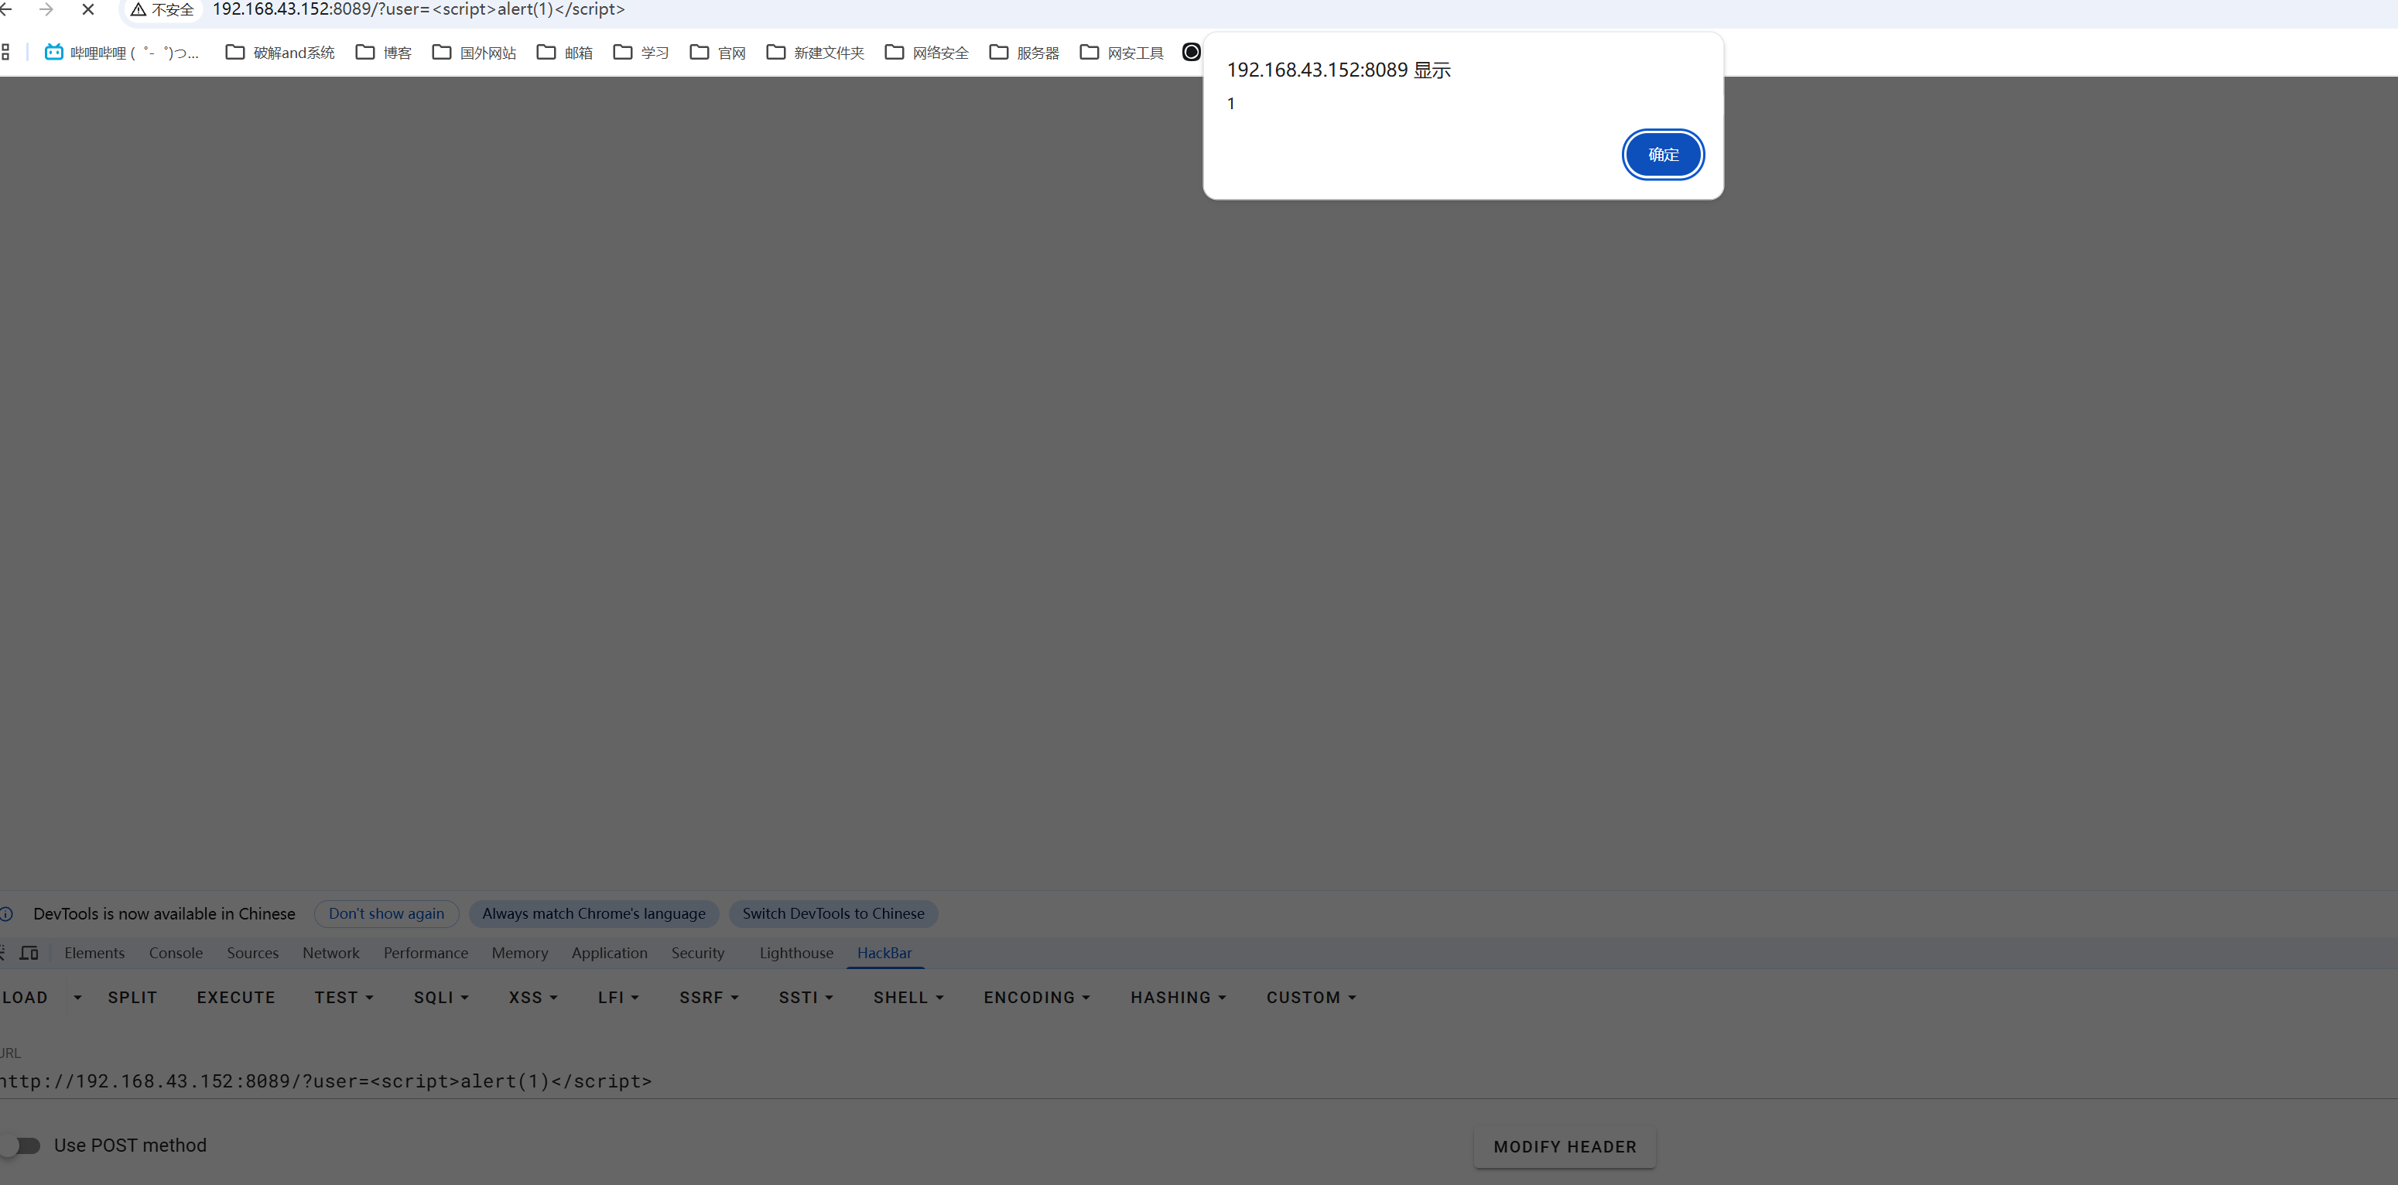This screenshot has height=1185, width=2398.
Task: Open the SQLI dropdown menu
Action: click(x=441, y=997)
